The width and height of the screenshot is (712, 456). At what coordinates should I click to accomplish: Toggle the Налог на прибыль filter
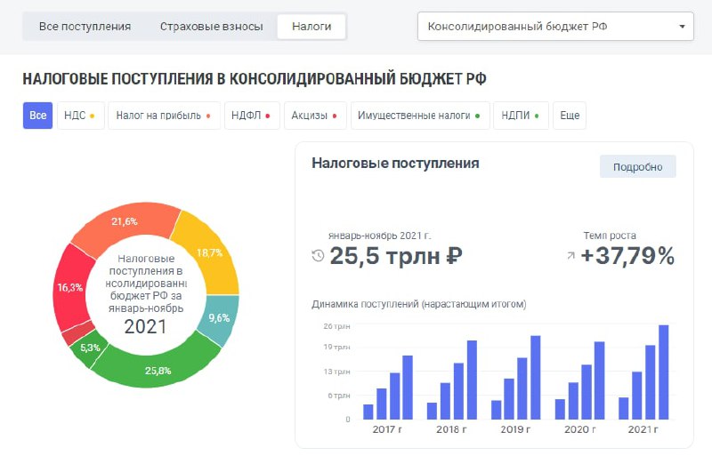coord(163,116)
